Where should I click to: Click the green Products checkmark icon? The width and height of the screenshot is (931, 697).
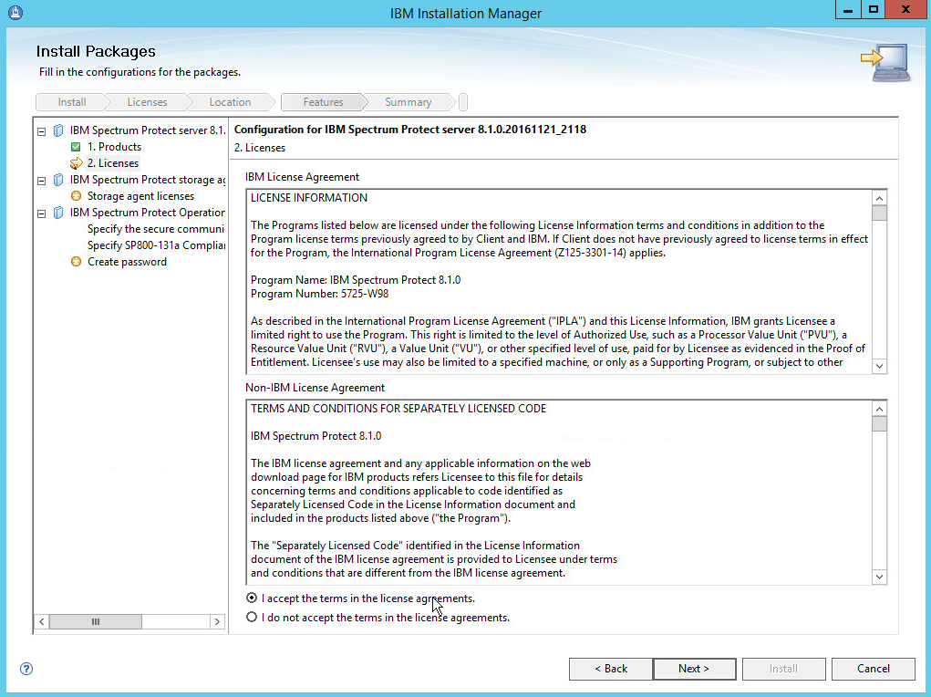[x=77, y=147]
